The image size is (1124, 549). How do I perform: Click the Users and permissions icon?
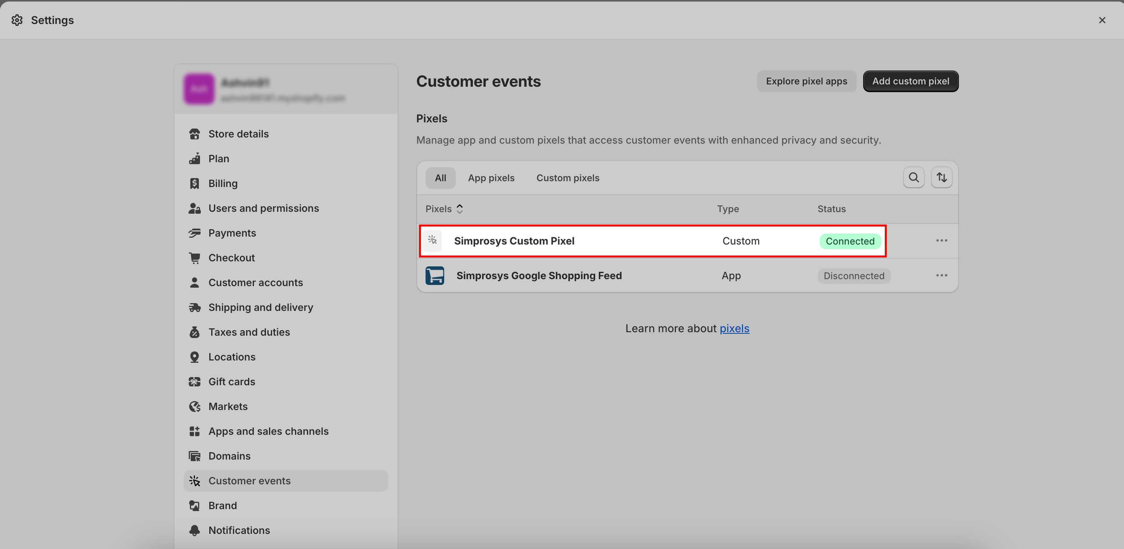(x=195, y=208)
